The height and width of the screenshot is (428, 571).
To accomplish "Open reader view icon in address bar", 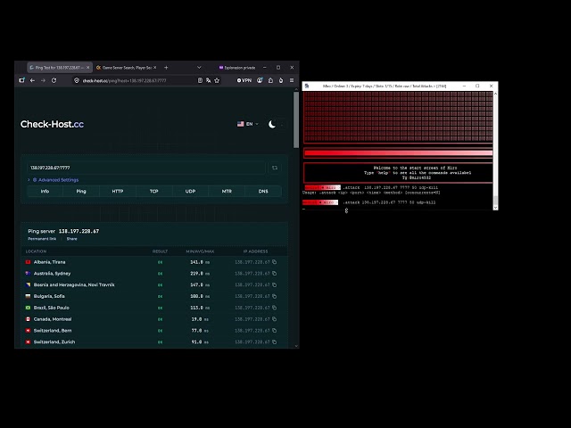I will pyautogui.click(x=200, y=80).
